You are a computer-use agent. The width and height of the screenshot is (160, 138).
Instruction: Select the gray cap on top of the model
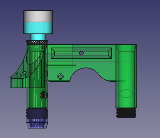pos(38,16)
